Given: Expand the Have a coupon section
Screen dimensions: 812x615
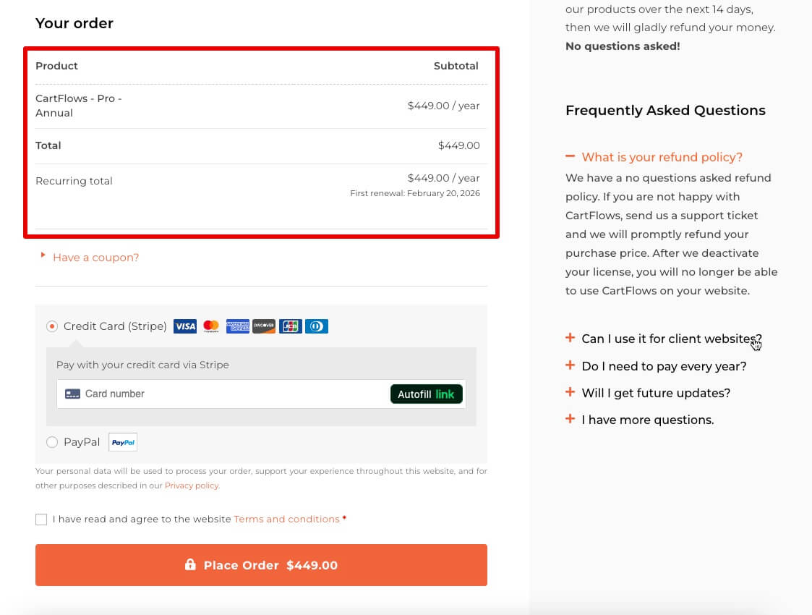Looking at the screenshot, I should (95, 258).
